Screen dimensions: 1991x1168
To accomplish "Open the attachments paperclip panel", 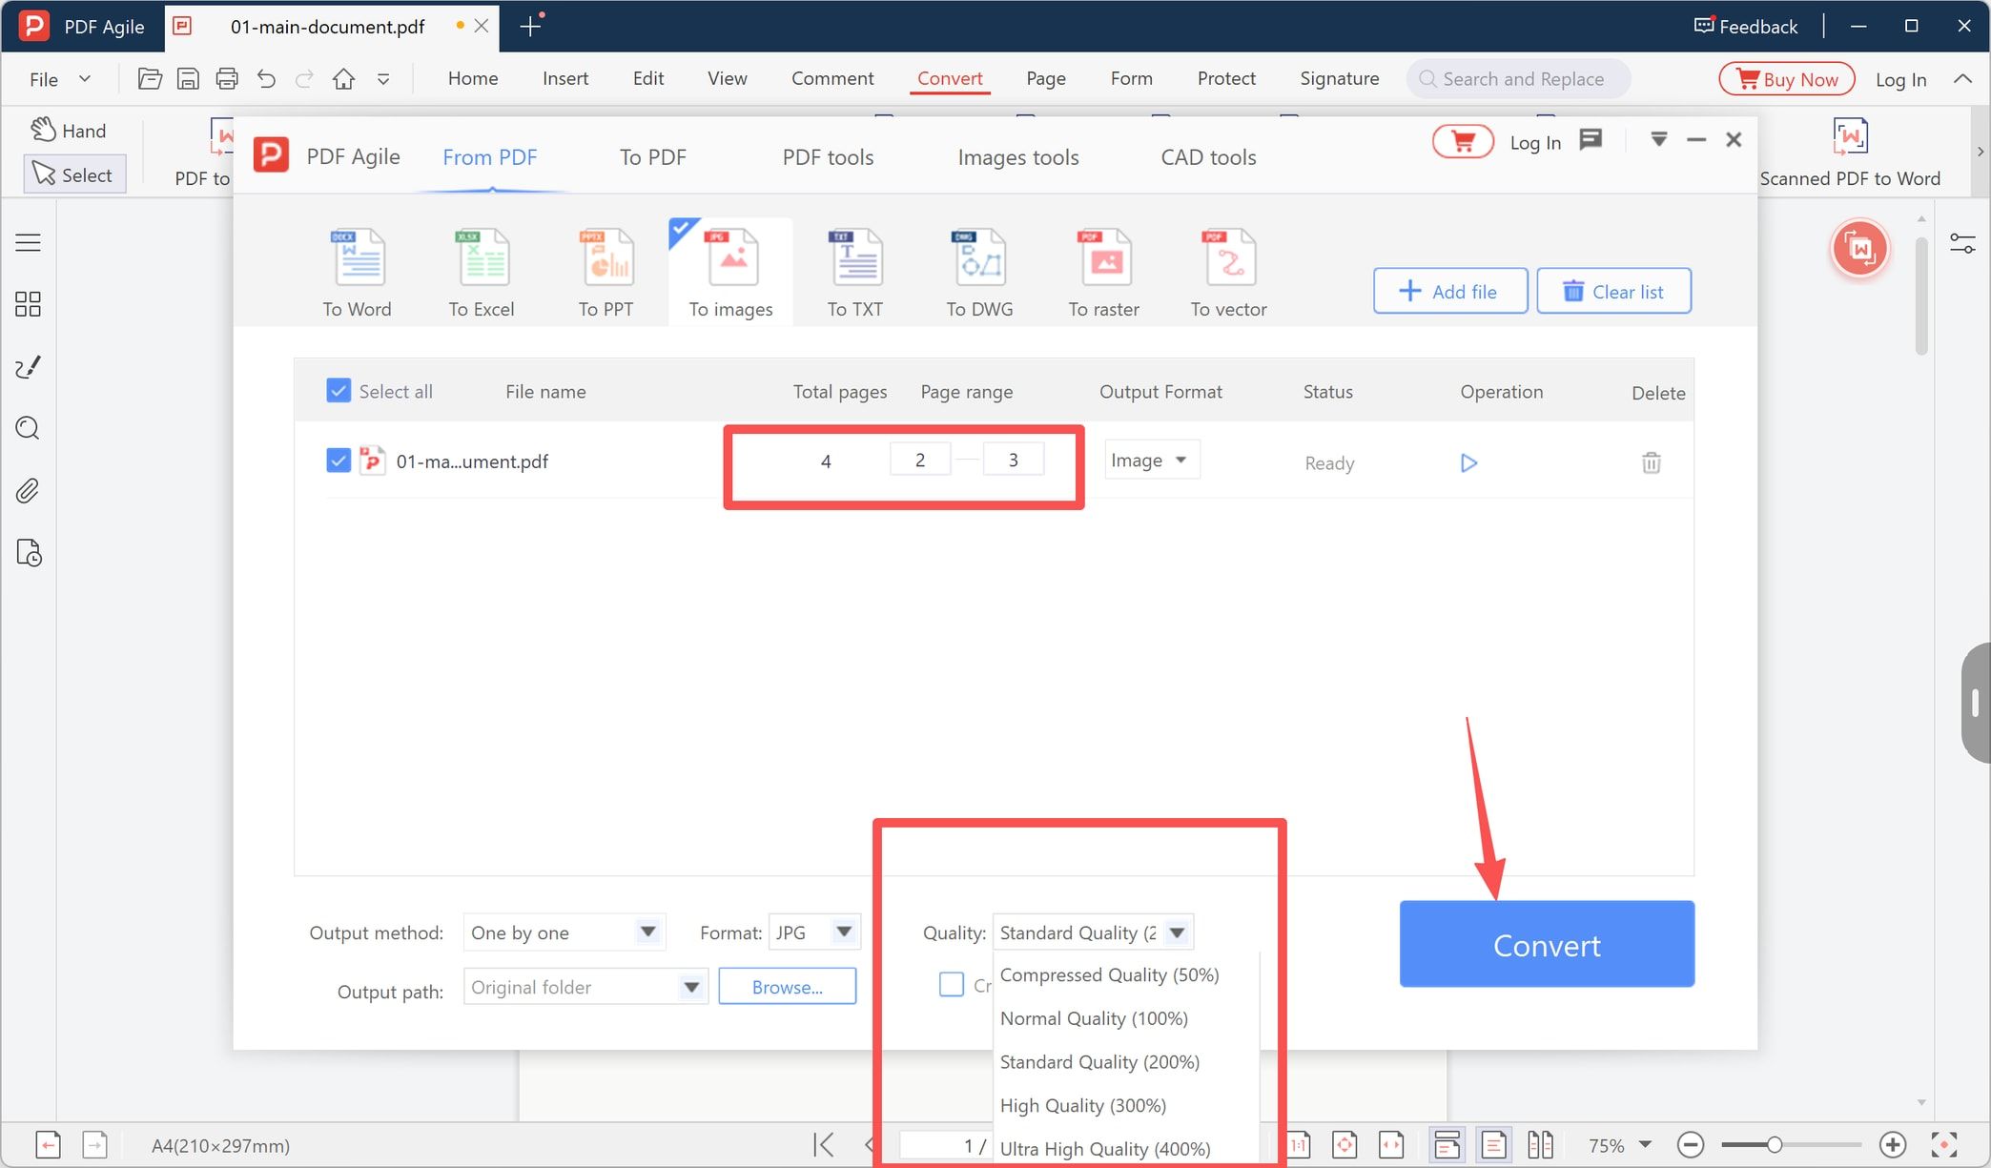I will pyautogui.click(x=28, y=491).
